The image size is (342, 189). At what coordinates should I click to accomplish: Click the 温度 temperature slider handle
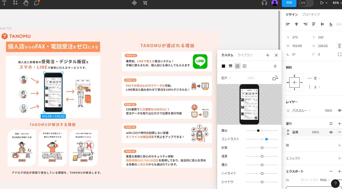[262, 156]
